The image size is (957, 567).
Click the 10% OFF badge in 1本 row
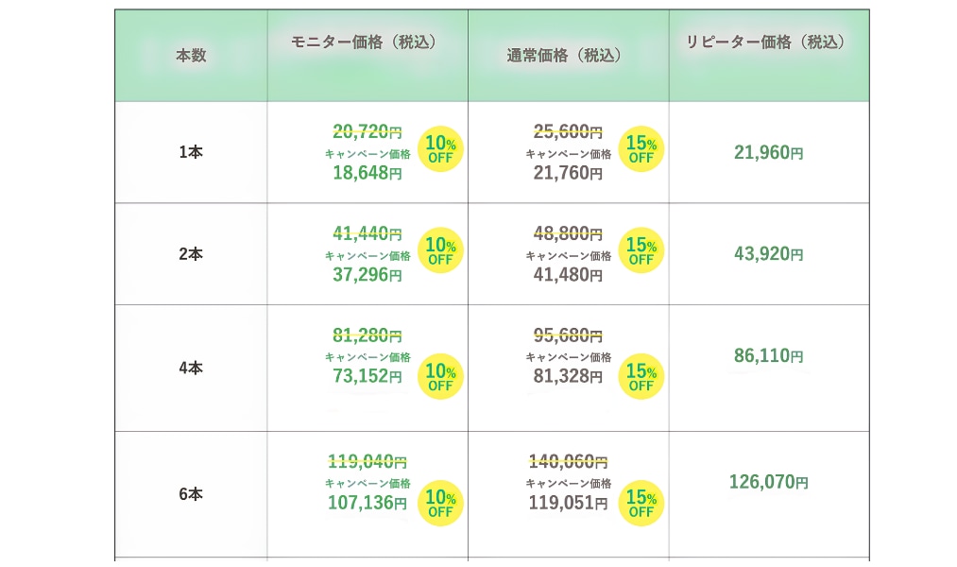coord(440,149)
